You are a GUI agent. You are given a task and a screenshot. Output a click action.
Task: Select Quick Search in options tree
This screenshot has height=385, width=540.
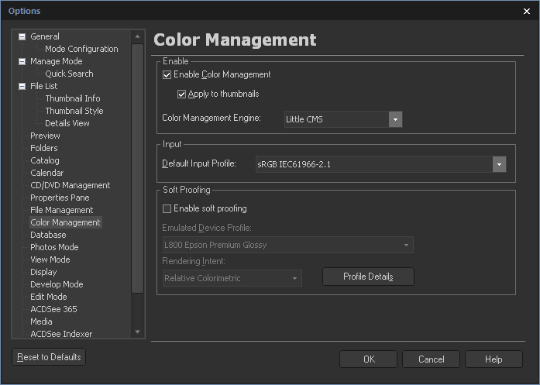(x=69, y=74)
